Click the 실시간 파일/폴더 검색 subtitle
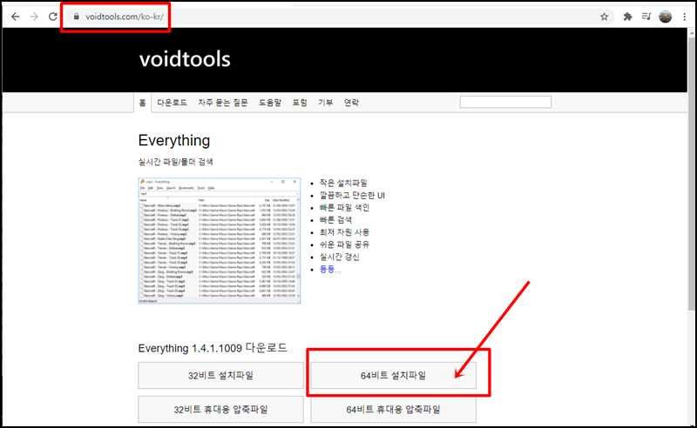Image resolution: width=697 pixels, height=428 pixels. 176,162
